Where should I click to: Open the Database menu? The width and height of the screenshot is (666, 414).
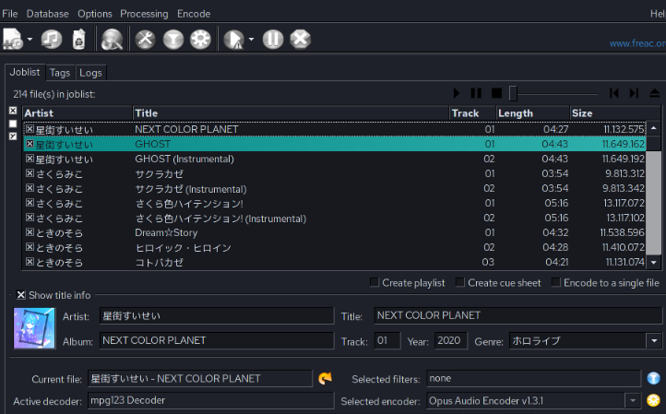pyautogui.click(x=47, y=14)
